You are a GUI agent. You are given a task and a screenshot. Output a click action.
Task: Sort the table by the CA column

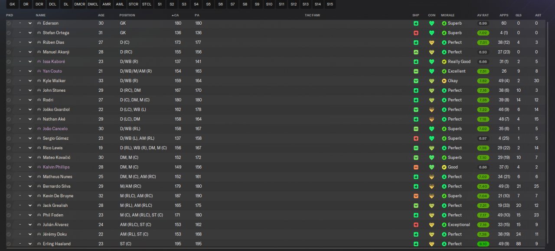pyautogui.click(x=176, y=15)
